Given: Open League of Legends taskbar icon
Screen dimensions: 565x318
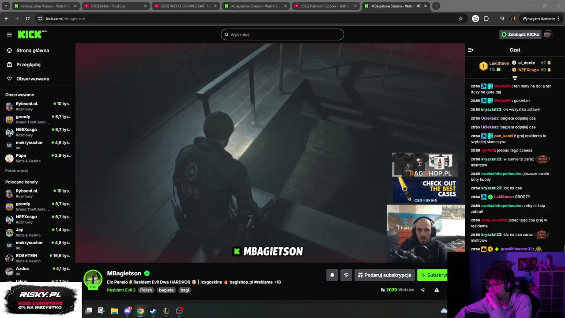Looking at the screenshot, I should pos(166,311).
